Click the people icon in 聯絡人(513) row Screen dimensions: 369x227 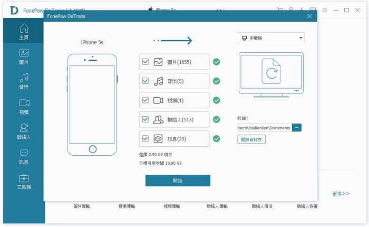tap(158, 120)
